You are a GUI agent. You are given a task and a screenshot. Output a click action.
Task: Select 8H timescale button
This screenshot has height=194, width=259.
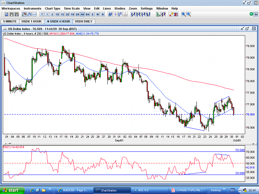(87, 14)
